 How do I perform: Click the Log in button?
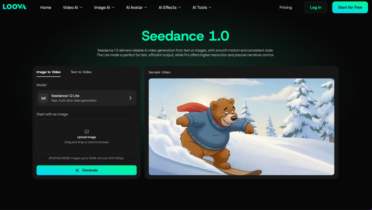pyautogui.click(x=315, y=8)
